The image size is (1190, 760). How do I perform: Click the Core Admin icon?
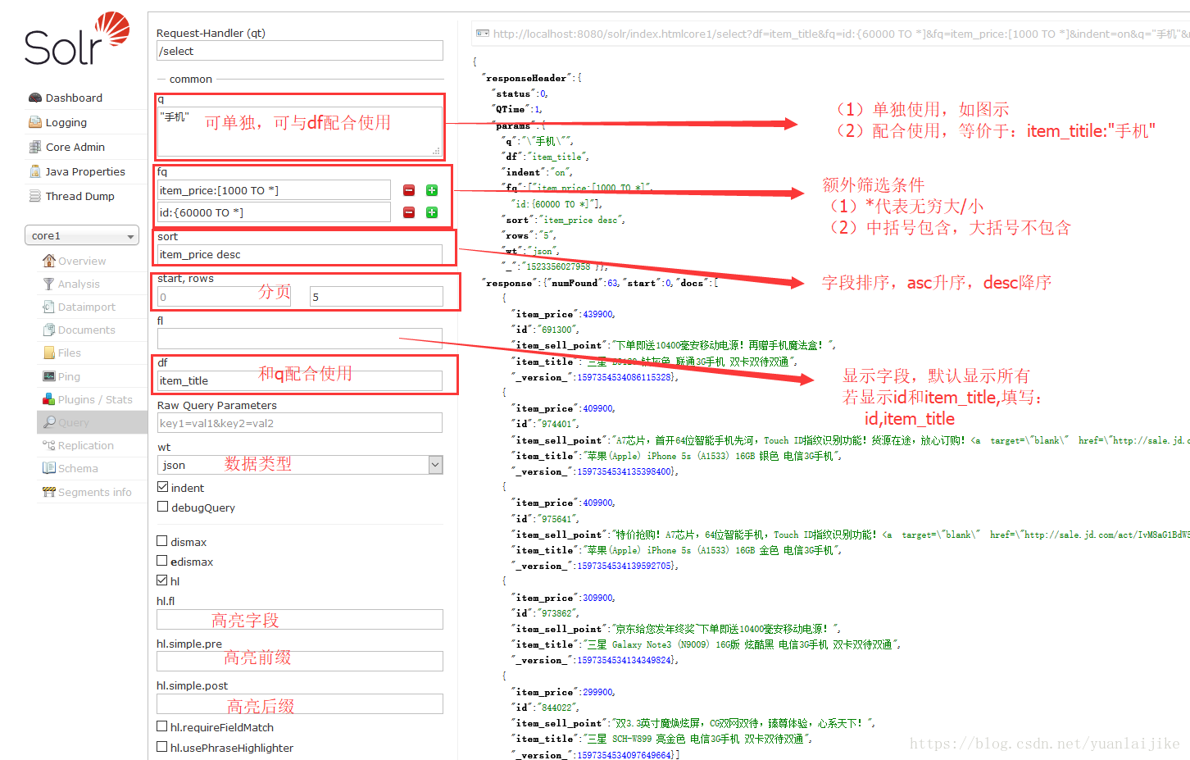tap(34, 147)
